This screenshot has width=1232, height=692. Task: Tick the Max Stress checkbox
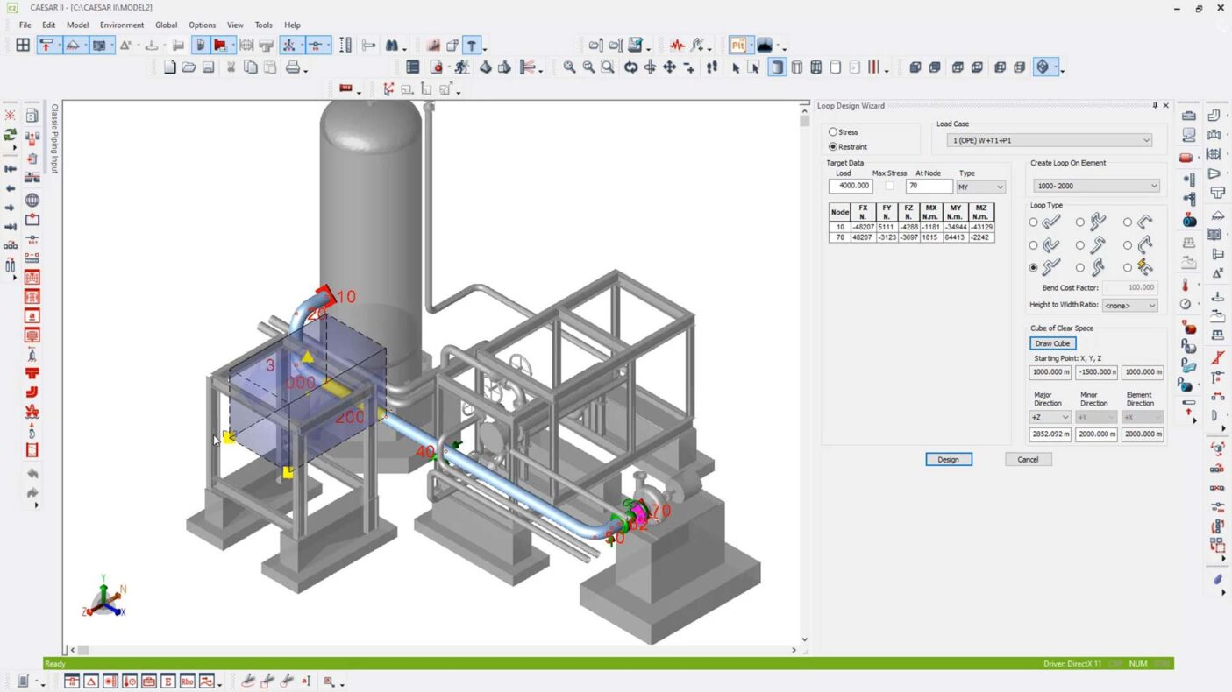pos(889,186)
